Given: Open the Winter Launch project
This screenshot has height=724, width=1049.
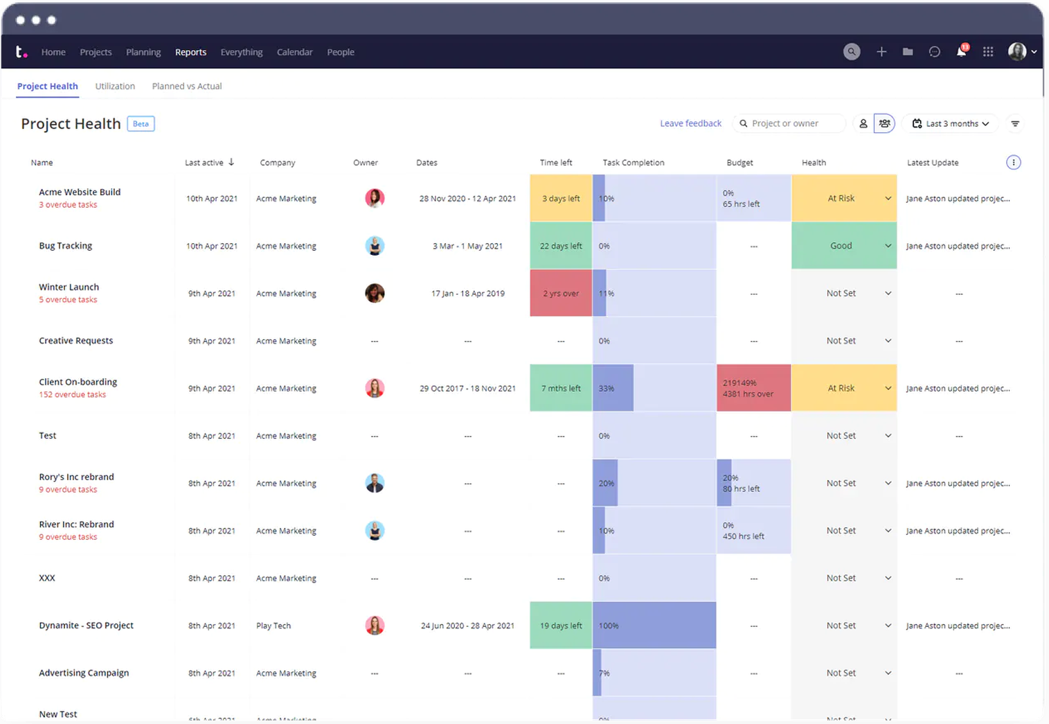Looking at the screenshot, I should click(69, 288).
